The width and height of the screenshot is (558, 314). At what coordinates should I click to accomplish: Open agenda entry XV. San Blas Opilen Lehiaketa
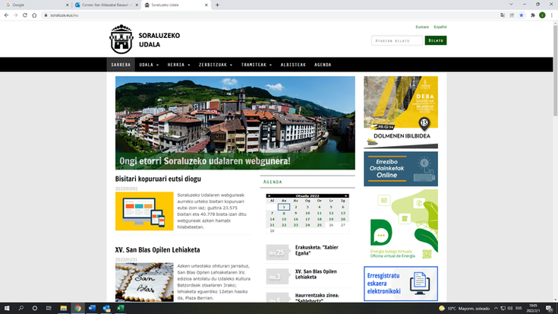click(316, 274)
